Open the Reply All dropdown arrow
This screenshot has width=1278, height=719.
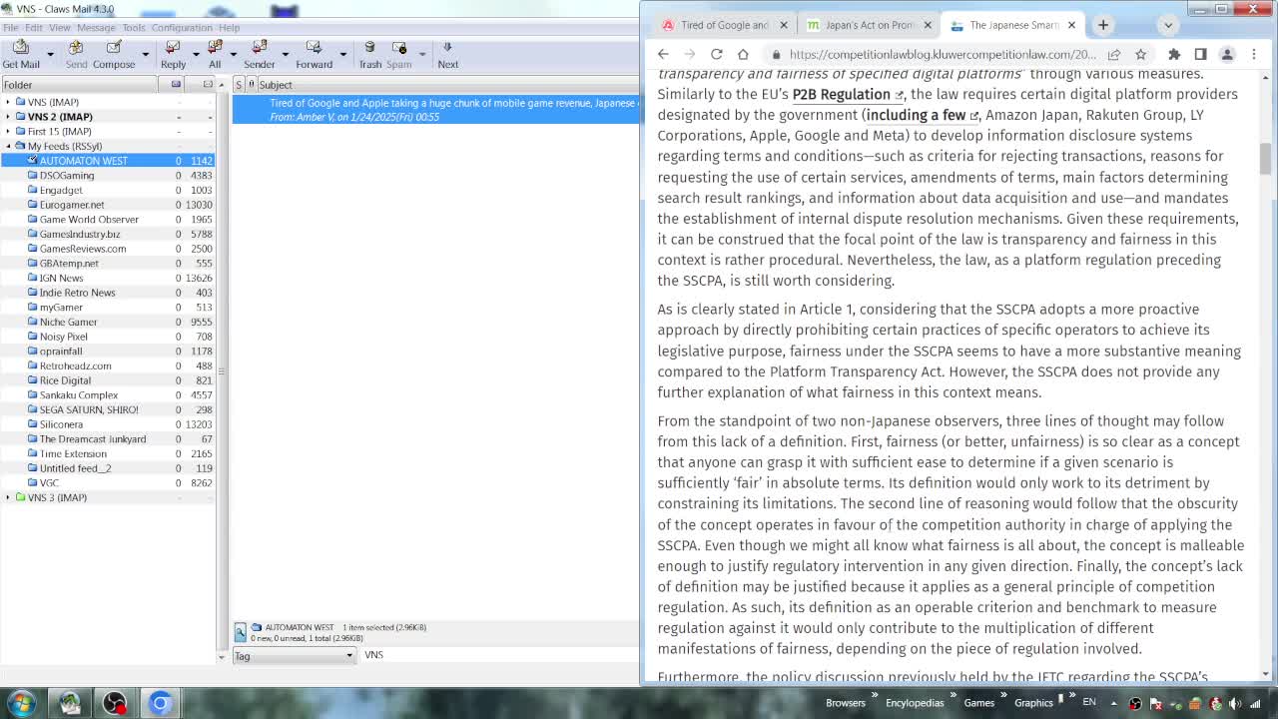click(x=234, y=54)
